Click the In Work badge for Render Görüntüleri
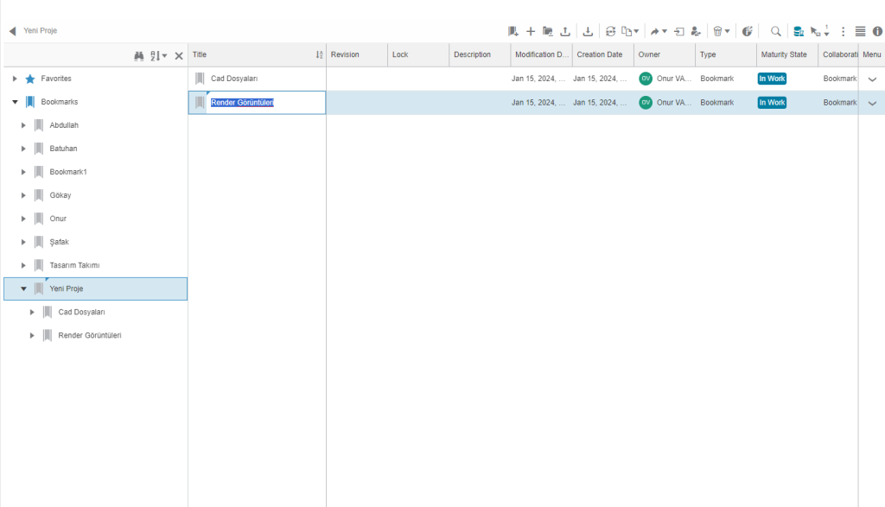The image size is (885, 507). 772,102
